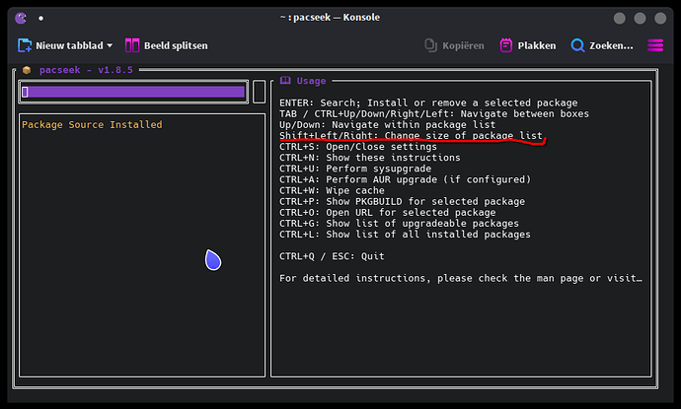Screen dimensions: 681x409
Task: Click the Usage panel heading text
Action: pos(311,81)
